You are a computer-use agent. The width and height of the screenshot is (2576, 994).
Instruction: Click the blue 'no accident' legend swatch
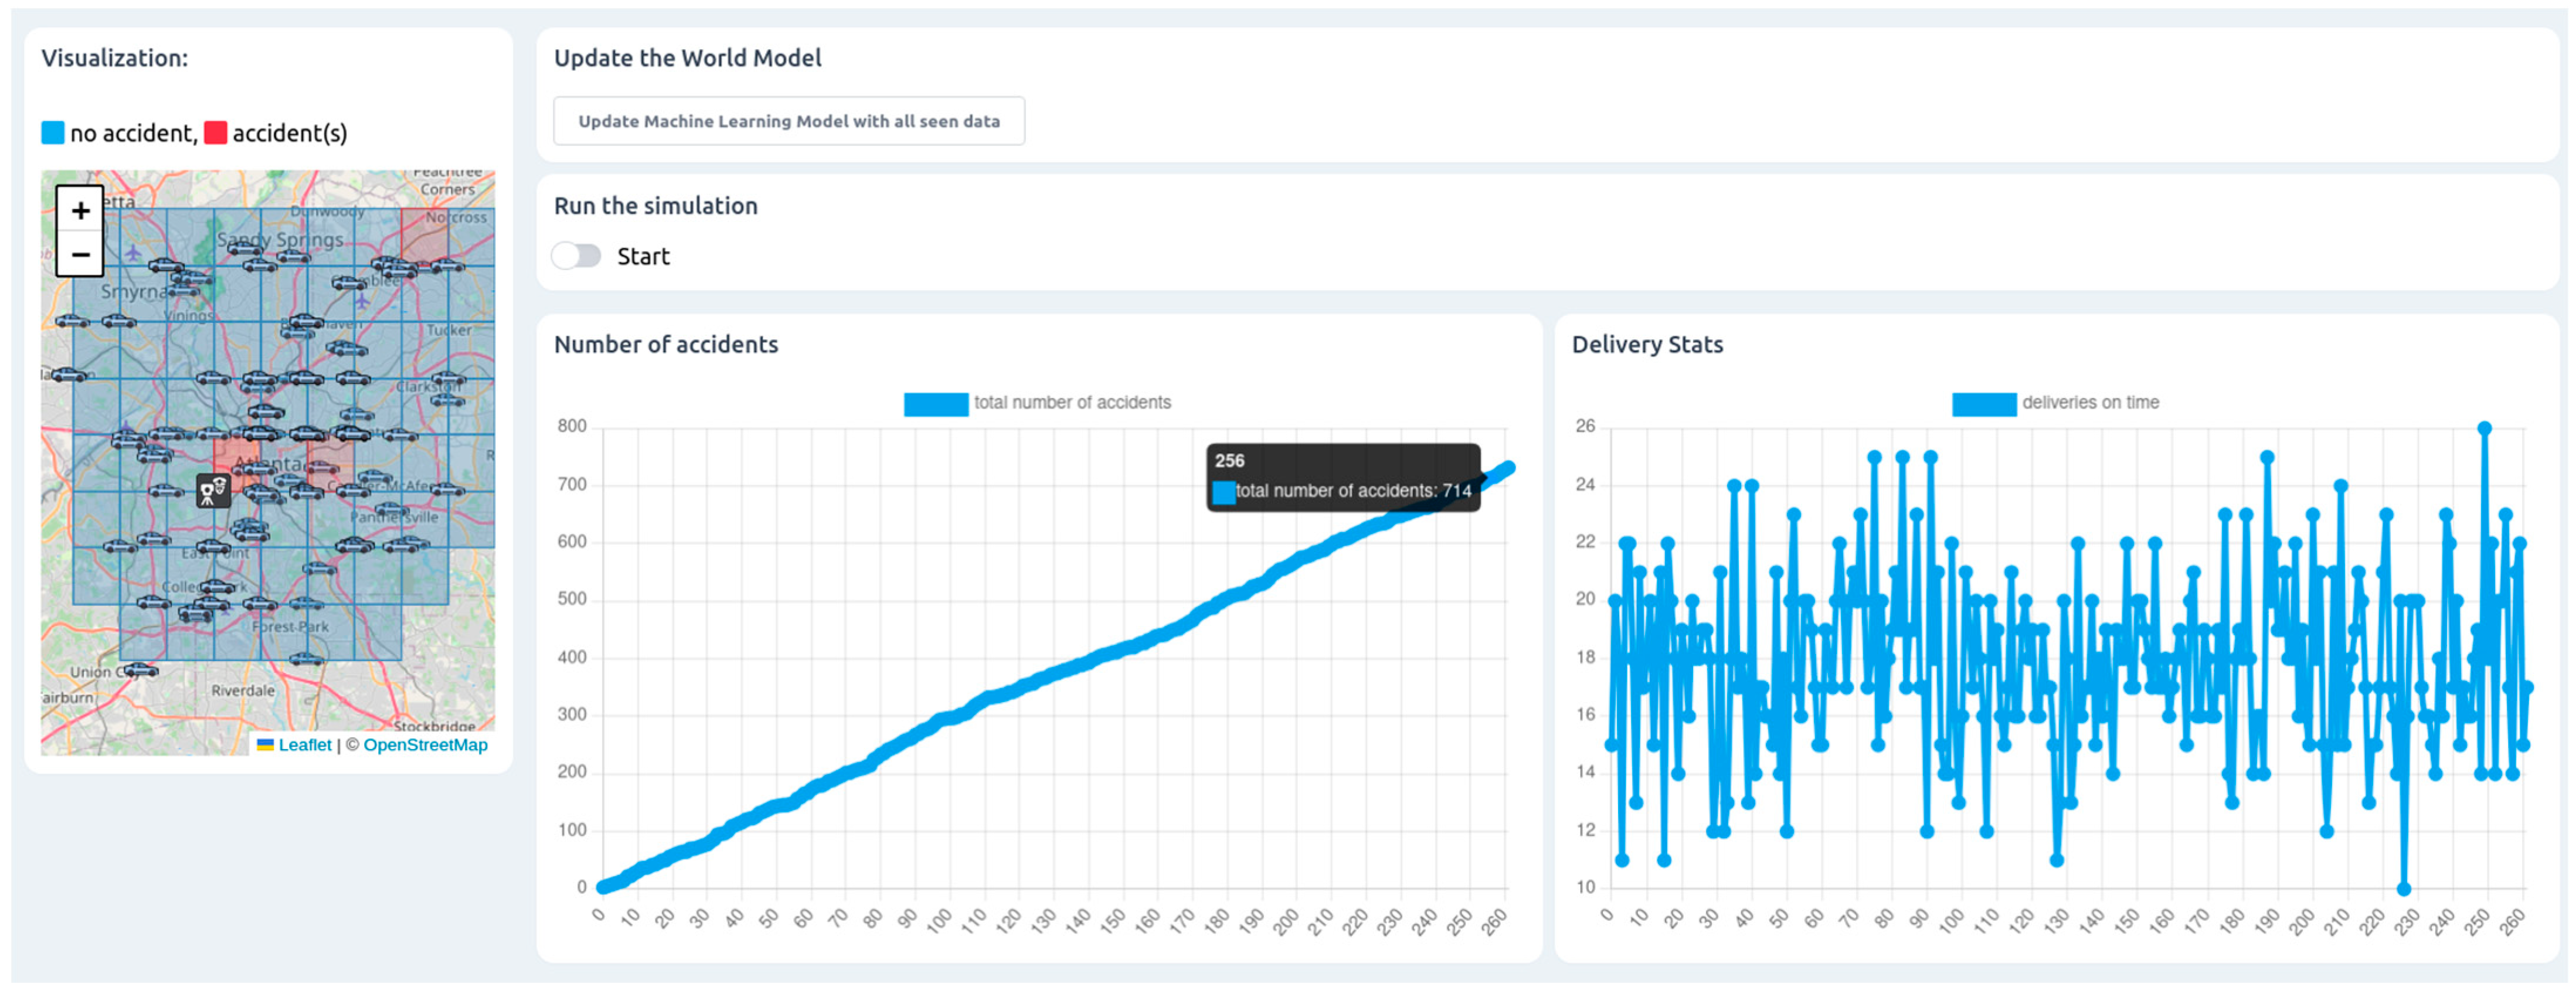(53, 133)
